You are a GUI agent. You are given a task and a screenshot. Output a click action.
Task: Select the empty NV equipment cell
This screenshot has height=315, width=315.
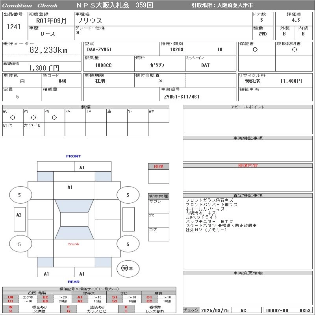(75, 116)
